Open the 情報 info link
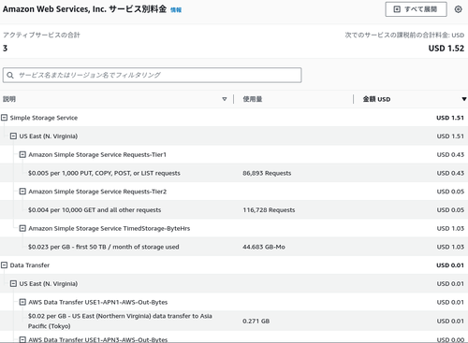This screenshot has height=343, width=468. 176,10
